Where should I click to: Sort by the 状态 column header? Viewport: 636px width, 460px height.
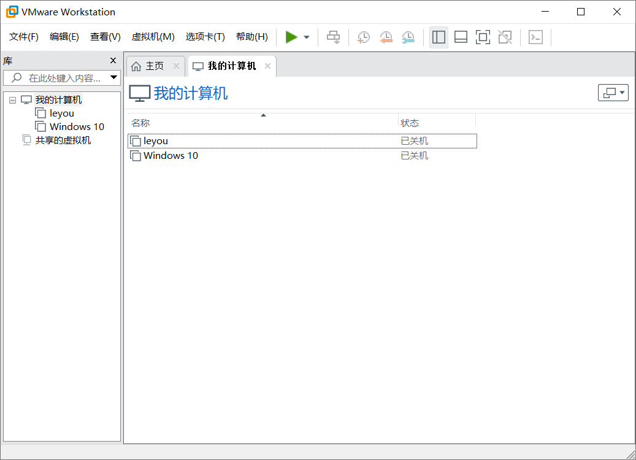point(437,123)
